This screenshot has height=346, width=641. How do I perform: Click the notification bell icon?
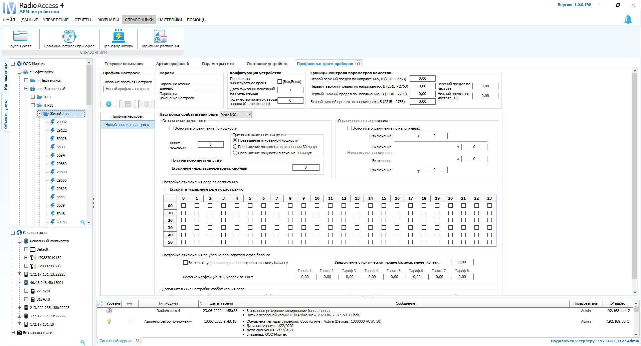point(628,19)
